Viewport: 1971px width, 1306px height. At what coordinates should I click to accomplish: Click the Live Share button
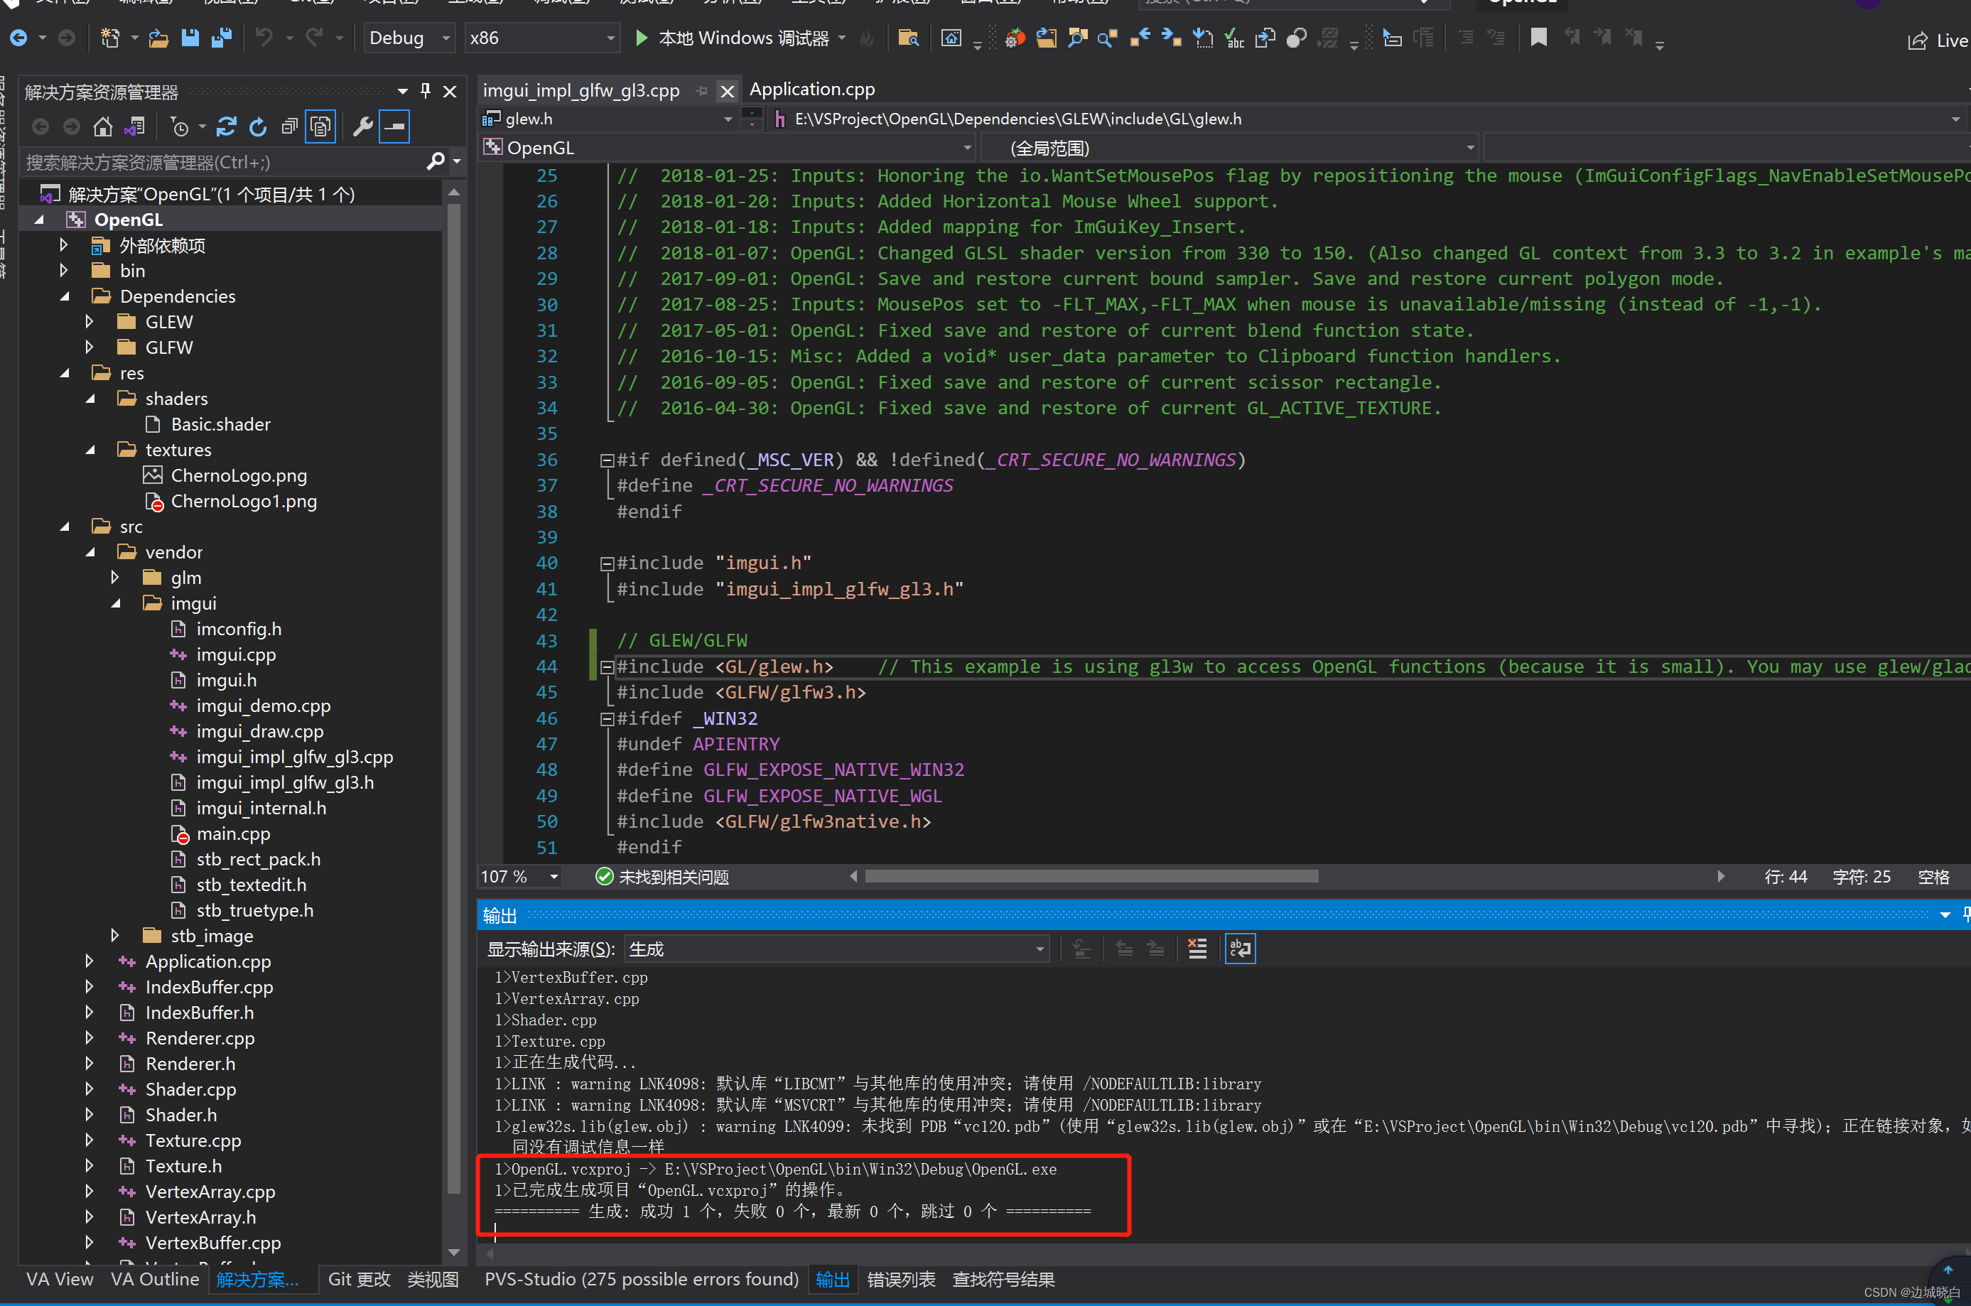coord(1938,40)
